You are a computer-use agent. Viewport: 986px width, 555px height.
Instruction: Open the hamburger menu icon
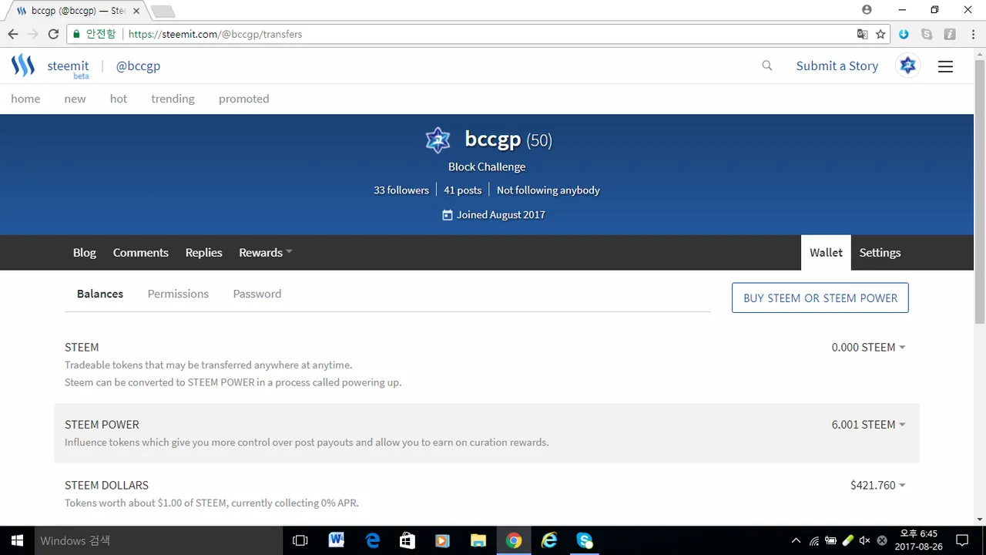point(945,66)
